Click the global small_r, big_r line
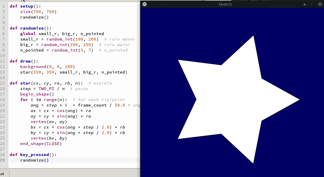The width and height of the screenshot is (324, 177). (x=62, y=34)
